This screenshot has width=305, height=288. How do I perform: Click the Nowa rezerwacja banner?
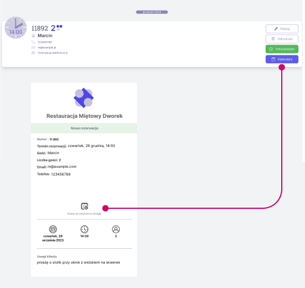pyautogui.click(x=84, y=128)
